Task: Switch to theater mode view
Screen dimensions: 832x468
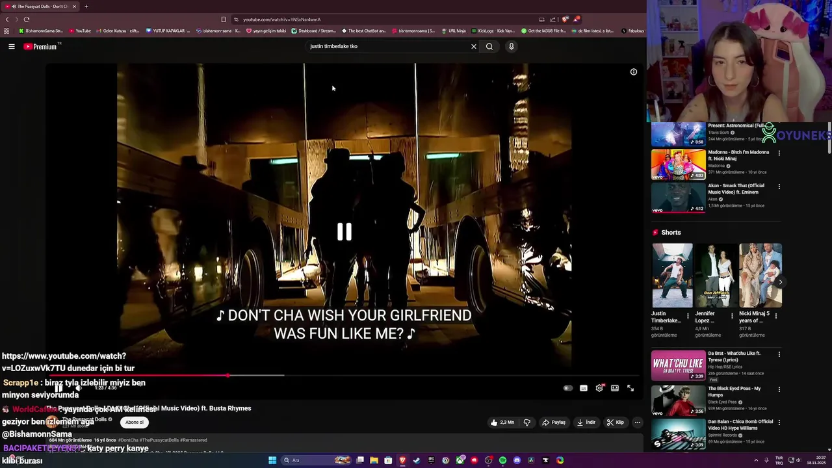Action: pyautogui.click(x=615, y=388)
